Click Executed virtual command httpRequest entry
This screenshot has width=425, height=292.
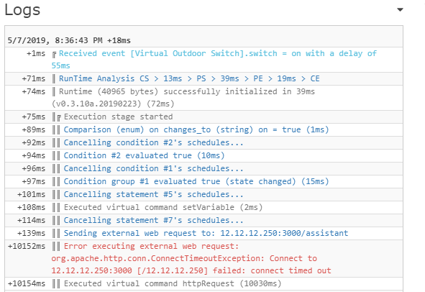pyautogui.click(x=173, y=283)
